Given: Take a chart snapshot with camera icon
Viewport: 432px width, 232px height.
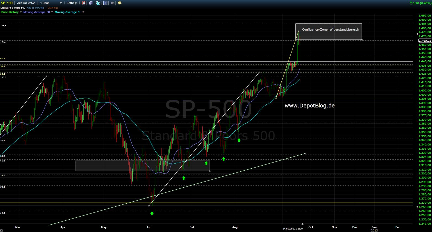Looking at the screenshot, I should click(x=112, y=3).
